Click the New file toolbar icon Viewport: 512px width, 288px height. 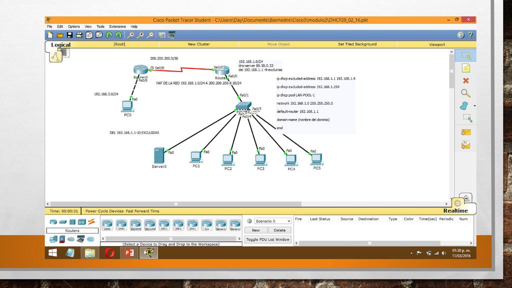point(50,35)
